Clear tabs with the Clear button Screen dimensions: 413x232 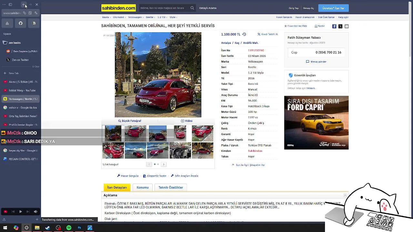pos(36,67)
